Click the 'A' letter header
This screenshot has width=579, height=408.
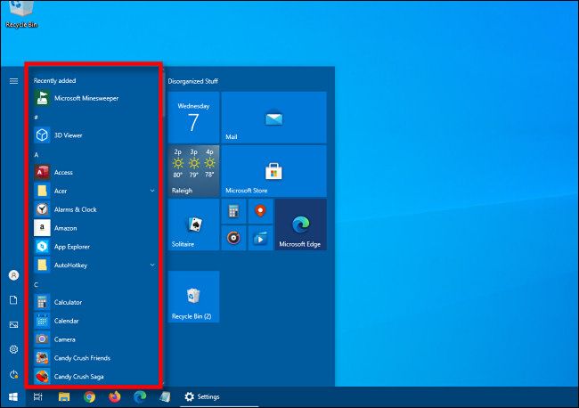point(37,155)
